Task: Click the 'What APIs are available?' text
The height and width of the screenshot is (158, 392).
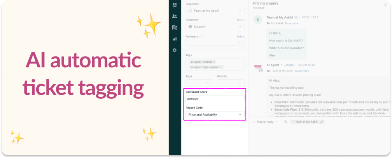Action: 287,48
